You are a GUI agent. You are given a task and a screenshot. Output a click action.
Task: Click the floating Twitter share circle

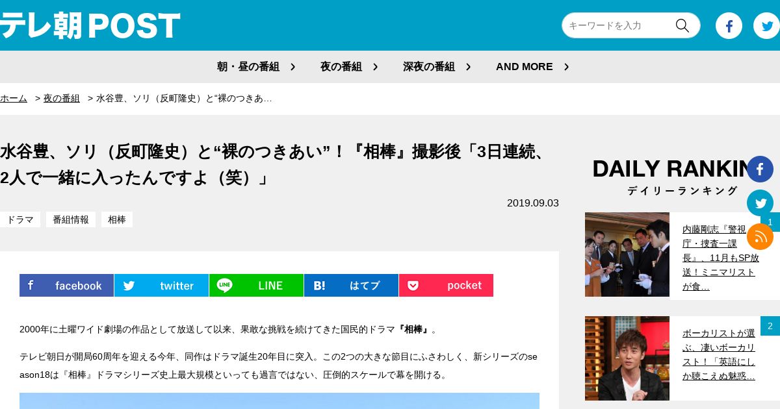click(x=760, y=203)
